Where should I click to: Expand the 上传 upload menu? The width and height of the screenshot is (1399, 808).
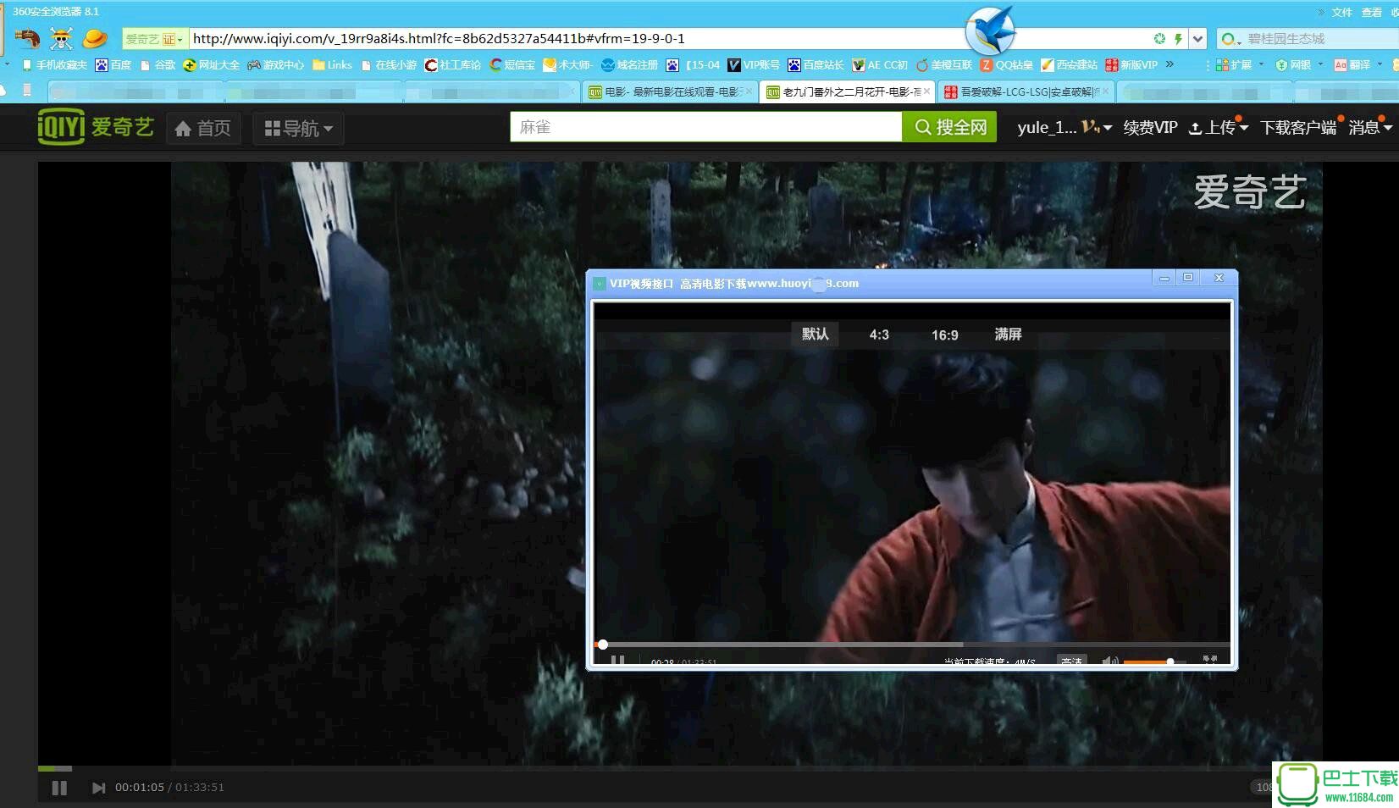[x=1218, y=127]
